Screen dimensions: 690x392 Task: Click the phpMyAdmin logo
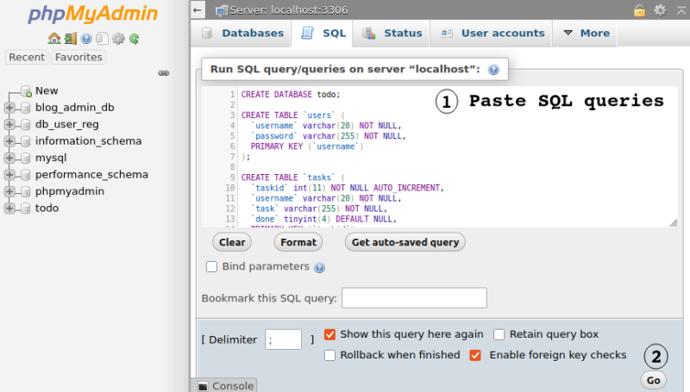(92, 14)
